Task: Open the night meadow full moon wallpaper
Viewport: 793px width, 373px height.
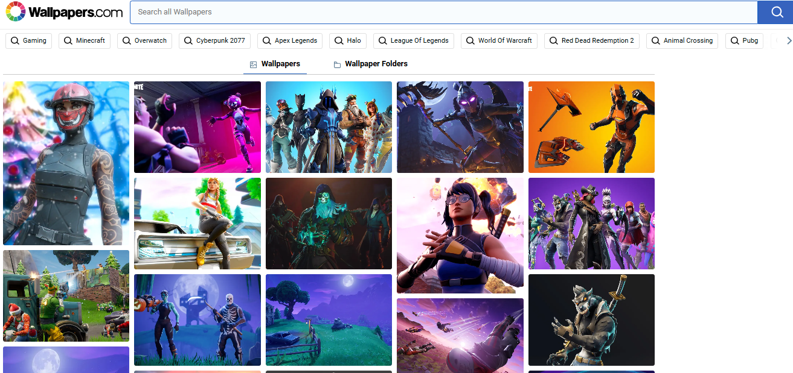Action: click(x=329, y=320)
